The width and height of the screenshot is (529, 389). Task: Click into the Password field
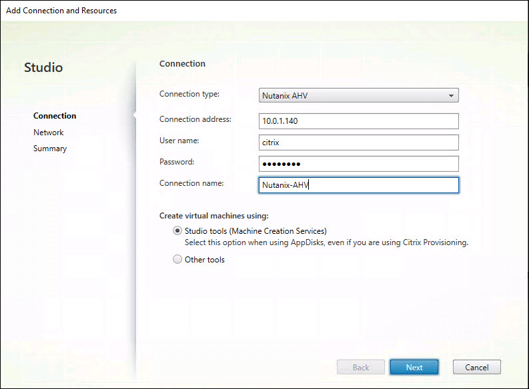[x=358, y=164]
